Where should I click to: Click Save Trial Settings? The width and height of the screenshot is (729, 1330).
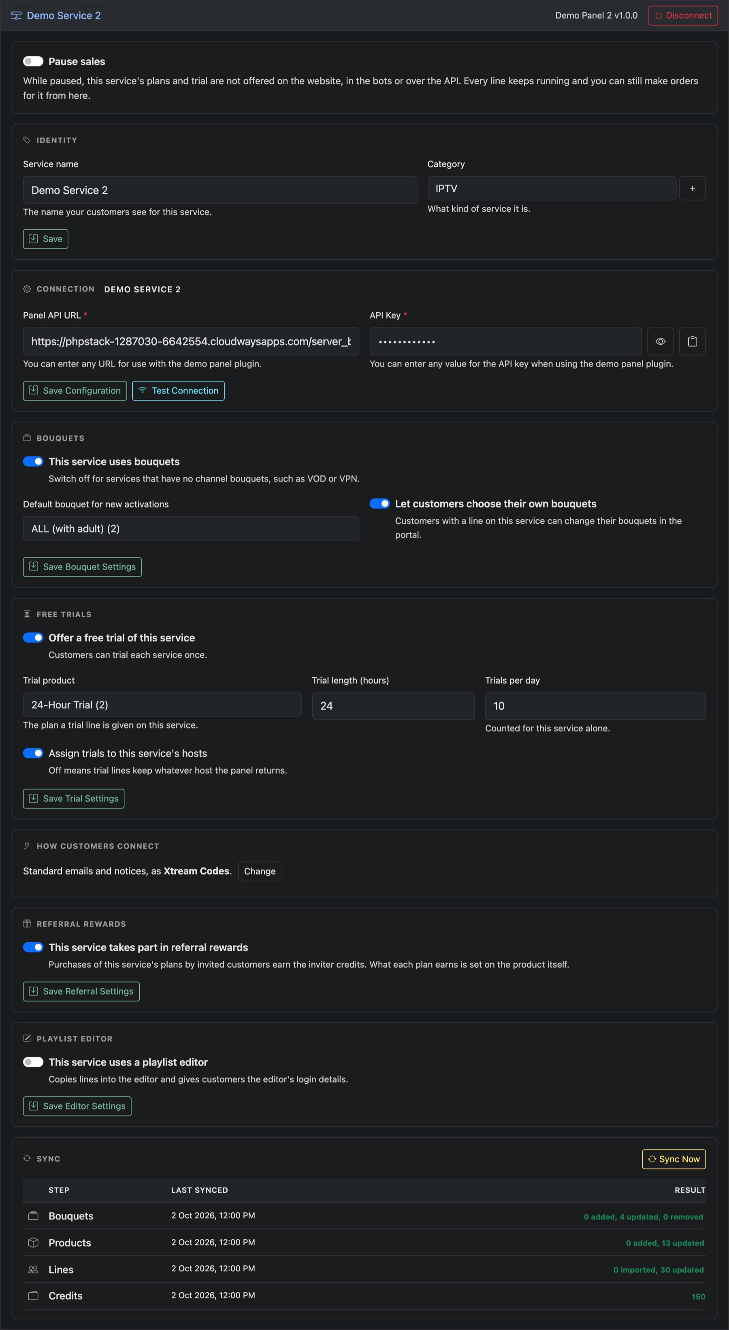74,799
